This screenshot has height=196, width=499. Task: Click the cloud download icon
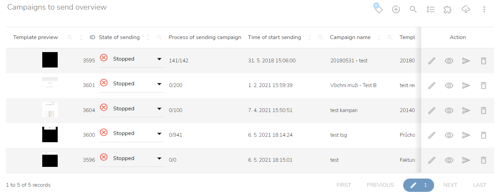coord(466,10)
